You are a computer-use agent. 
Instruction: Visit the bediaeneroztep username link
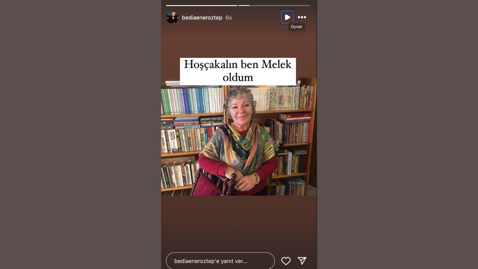(202, 18)
